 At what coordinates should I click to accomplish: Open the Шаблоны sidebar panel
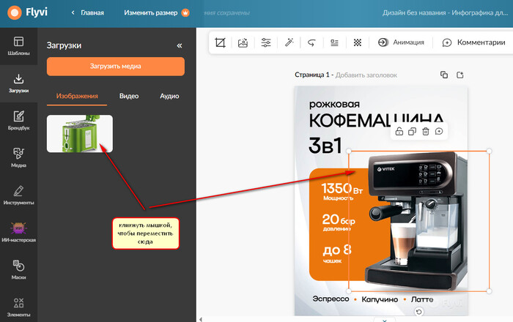[19, 46]
